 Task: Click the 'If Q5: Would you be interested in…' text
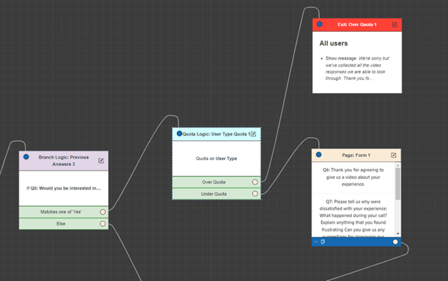pyautogui.click(x=63, y=188)
